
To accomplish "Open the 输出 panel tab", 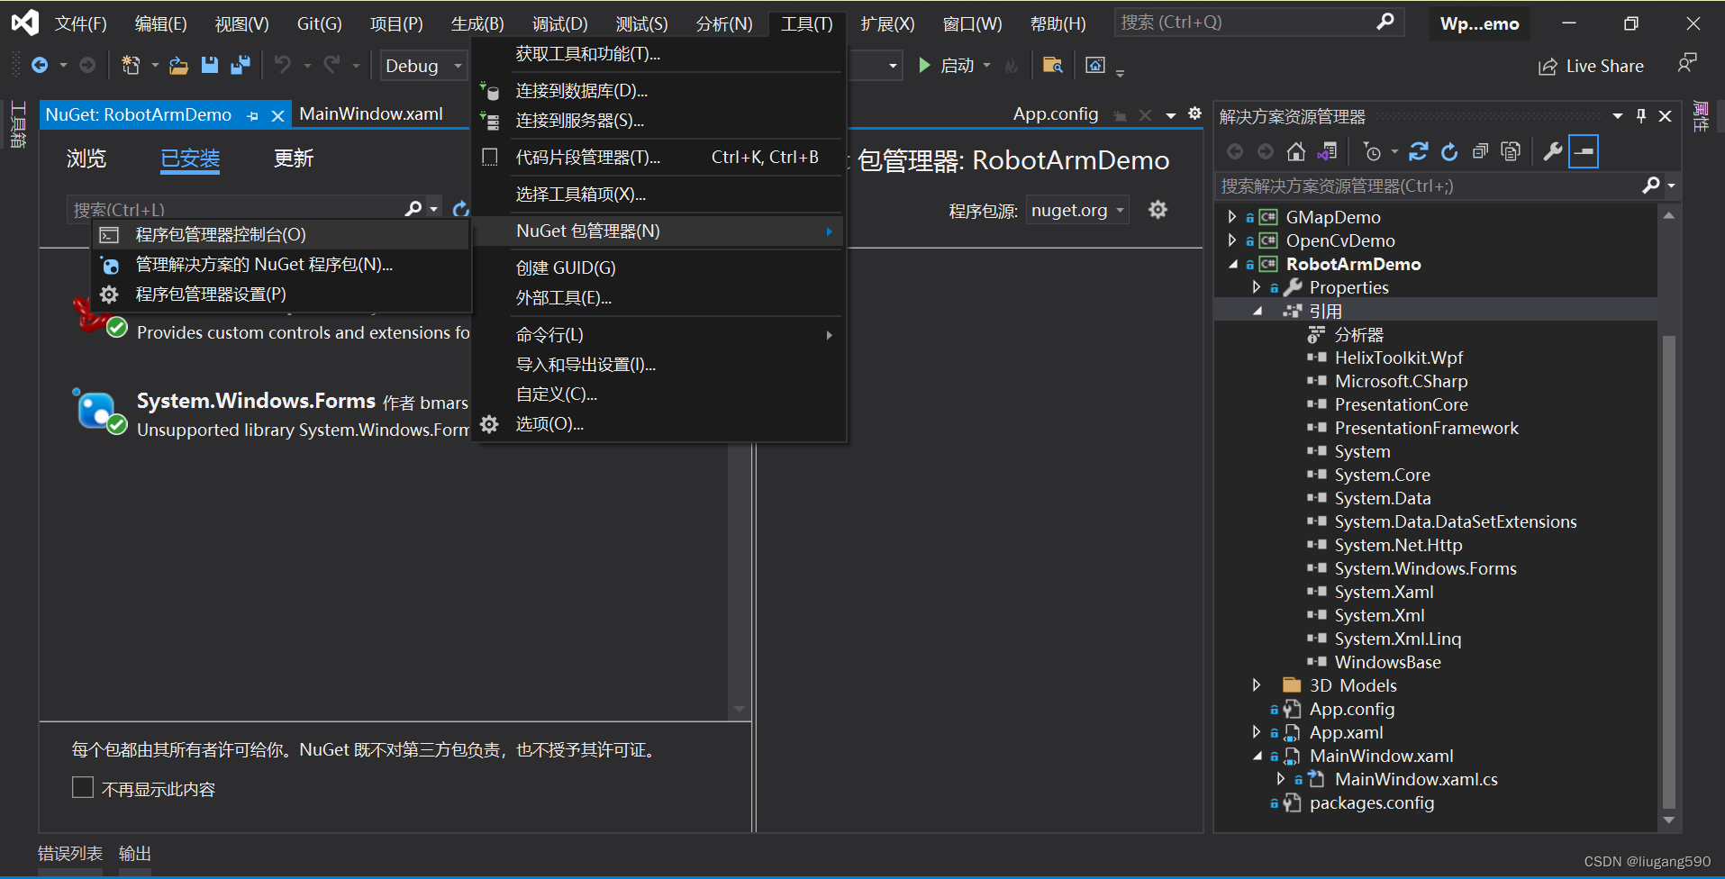I will [x=135, y=853].
